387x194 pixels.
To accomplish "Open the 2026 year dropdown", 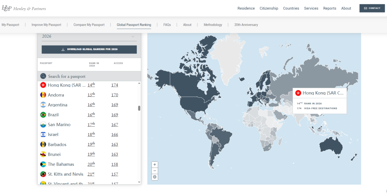I will pyautogui.click(x=89, y=36).
